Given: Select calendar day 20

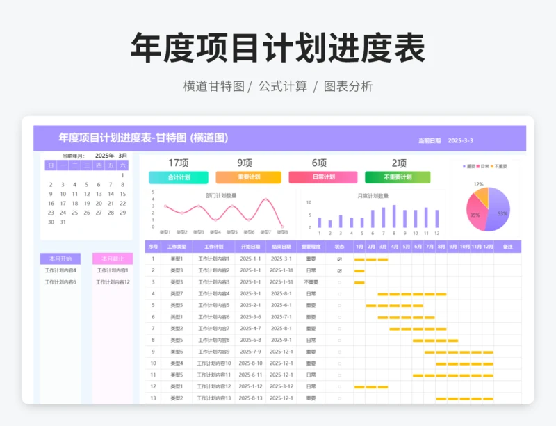Looking at the screenshot, I should [x=99, y=203].
